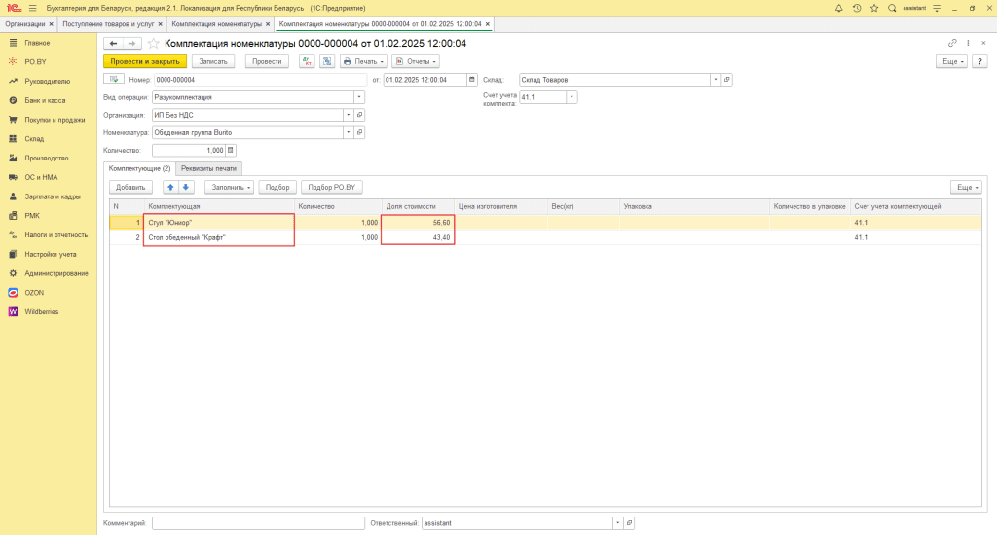Open the Склад section in sidebar
The height and width of the screenshot is (535, 997).
(35, 139)
